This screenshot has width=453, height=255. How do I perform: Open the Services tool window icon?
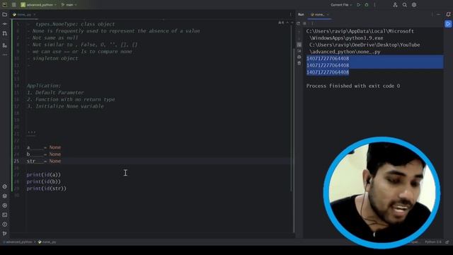5,205
